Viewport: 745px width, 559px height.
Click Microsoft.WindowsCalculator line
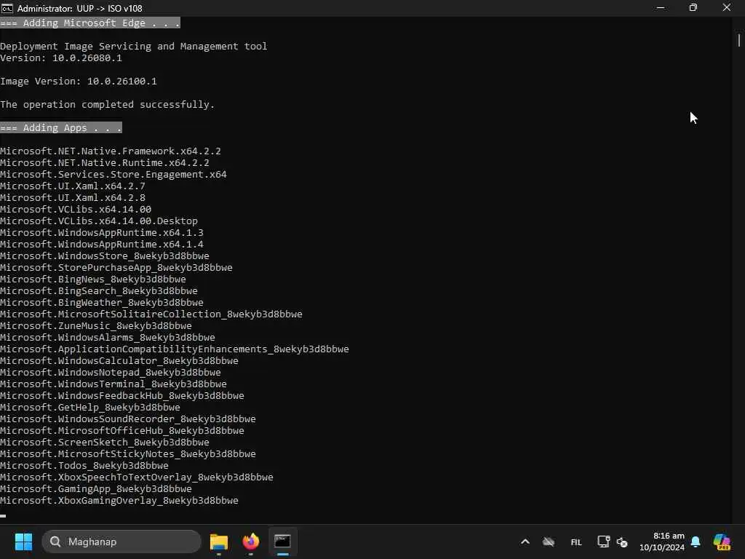pos(119,361)
